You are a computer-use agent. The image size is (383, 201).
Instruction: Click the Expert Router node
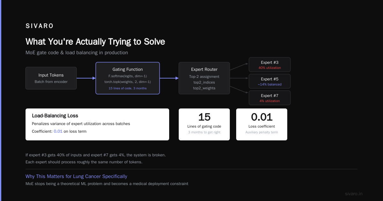(204, 78)
